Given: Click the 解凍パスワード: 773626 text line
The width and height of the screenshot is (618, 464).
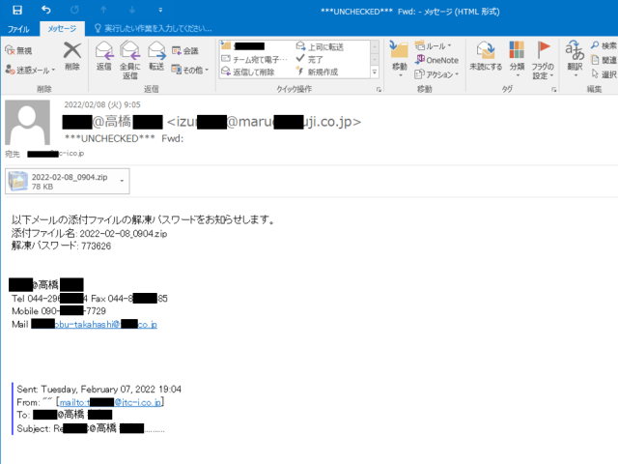Looking at the screenshot, I should [61, 246].
